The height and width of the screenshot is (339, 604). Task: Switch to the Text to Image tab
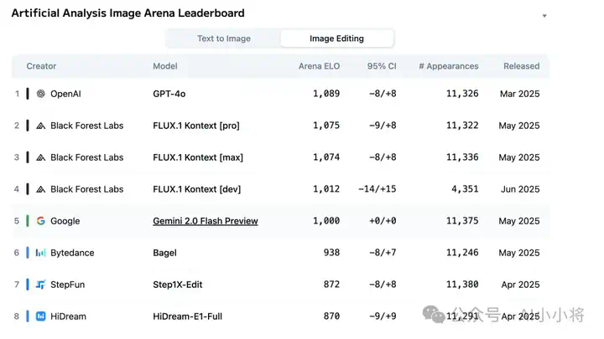tap(224, 39)
